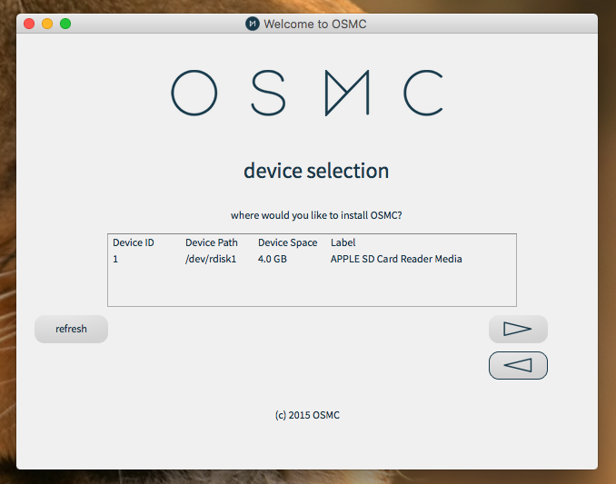616x484 pixels.
Task: Go back with the left arrow button
Action: tap(518, 365)
